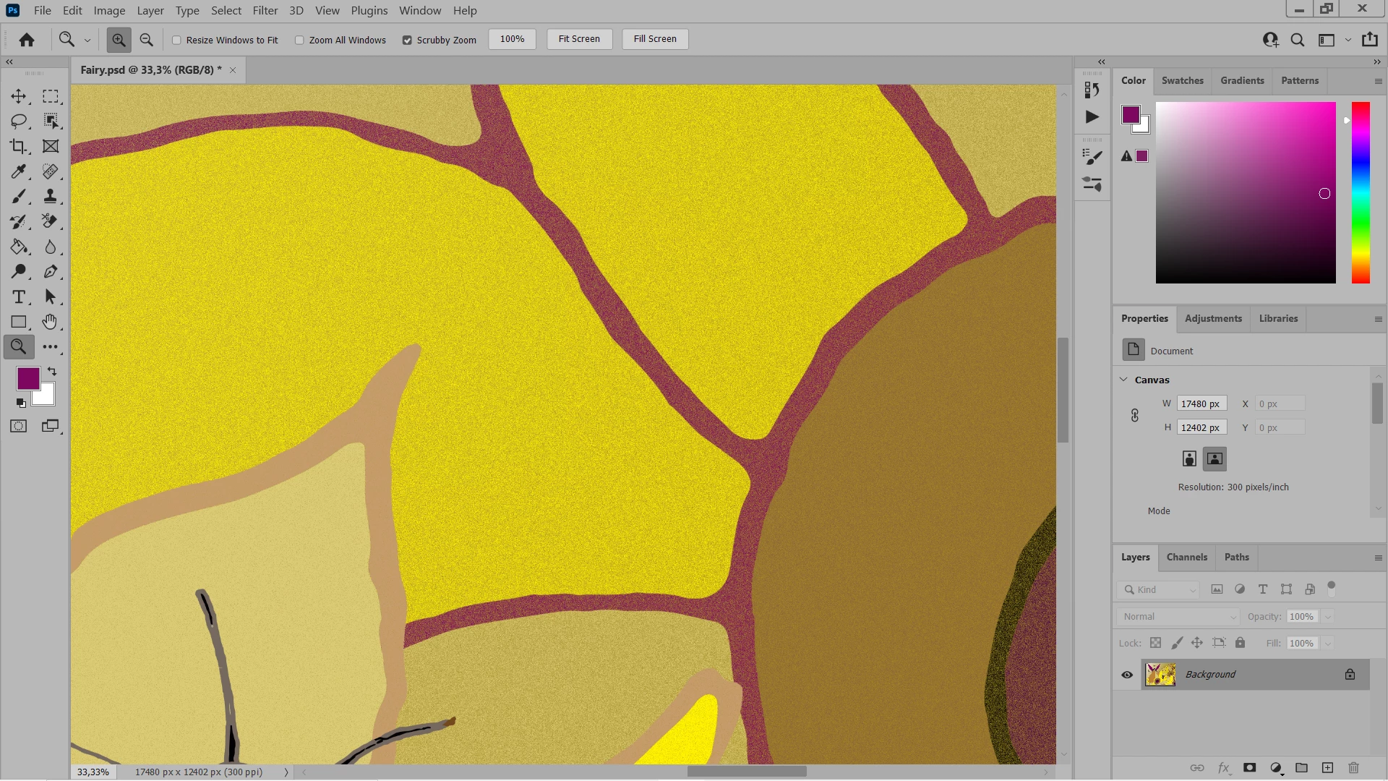Click the Fill Screen button
Viewport: 1388px width, 781px height.
655,39
